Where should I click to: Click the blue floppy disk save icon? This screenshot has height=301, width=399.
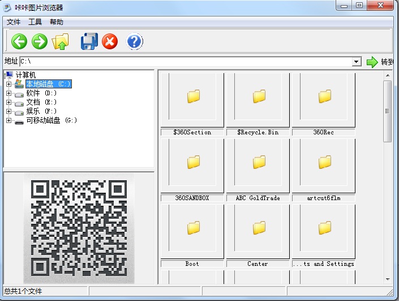89,41
